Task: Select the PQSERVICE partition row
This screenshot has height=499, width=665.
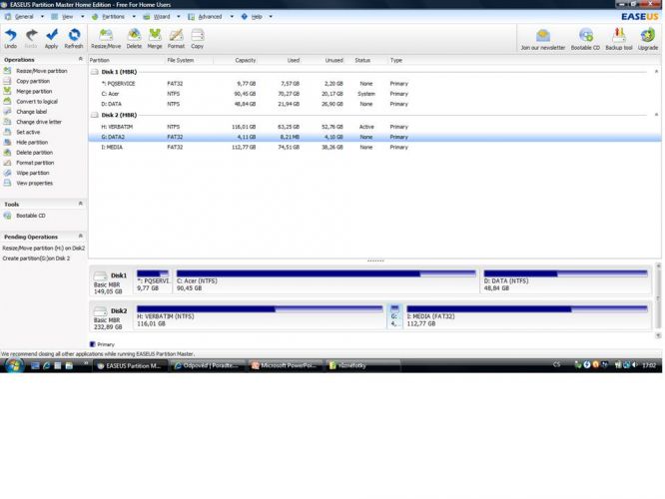Action: click(374, 84)
